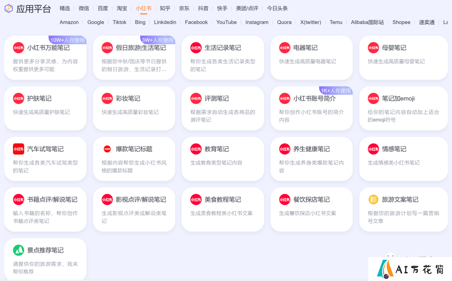Click description 生成情感类小红书笔记
The image size is (452, 281).
[x=393, y=163]
